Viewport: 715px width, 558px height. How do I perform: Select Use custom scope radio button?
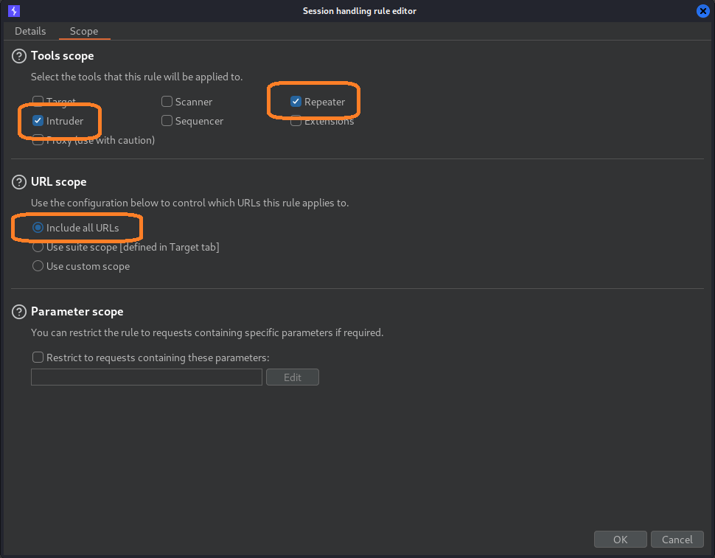point(38,266)
